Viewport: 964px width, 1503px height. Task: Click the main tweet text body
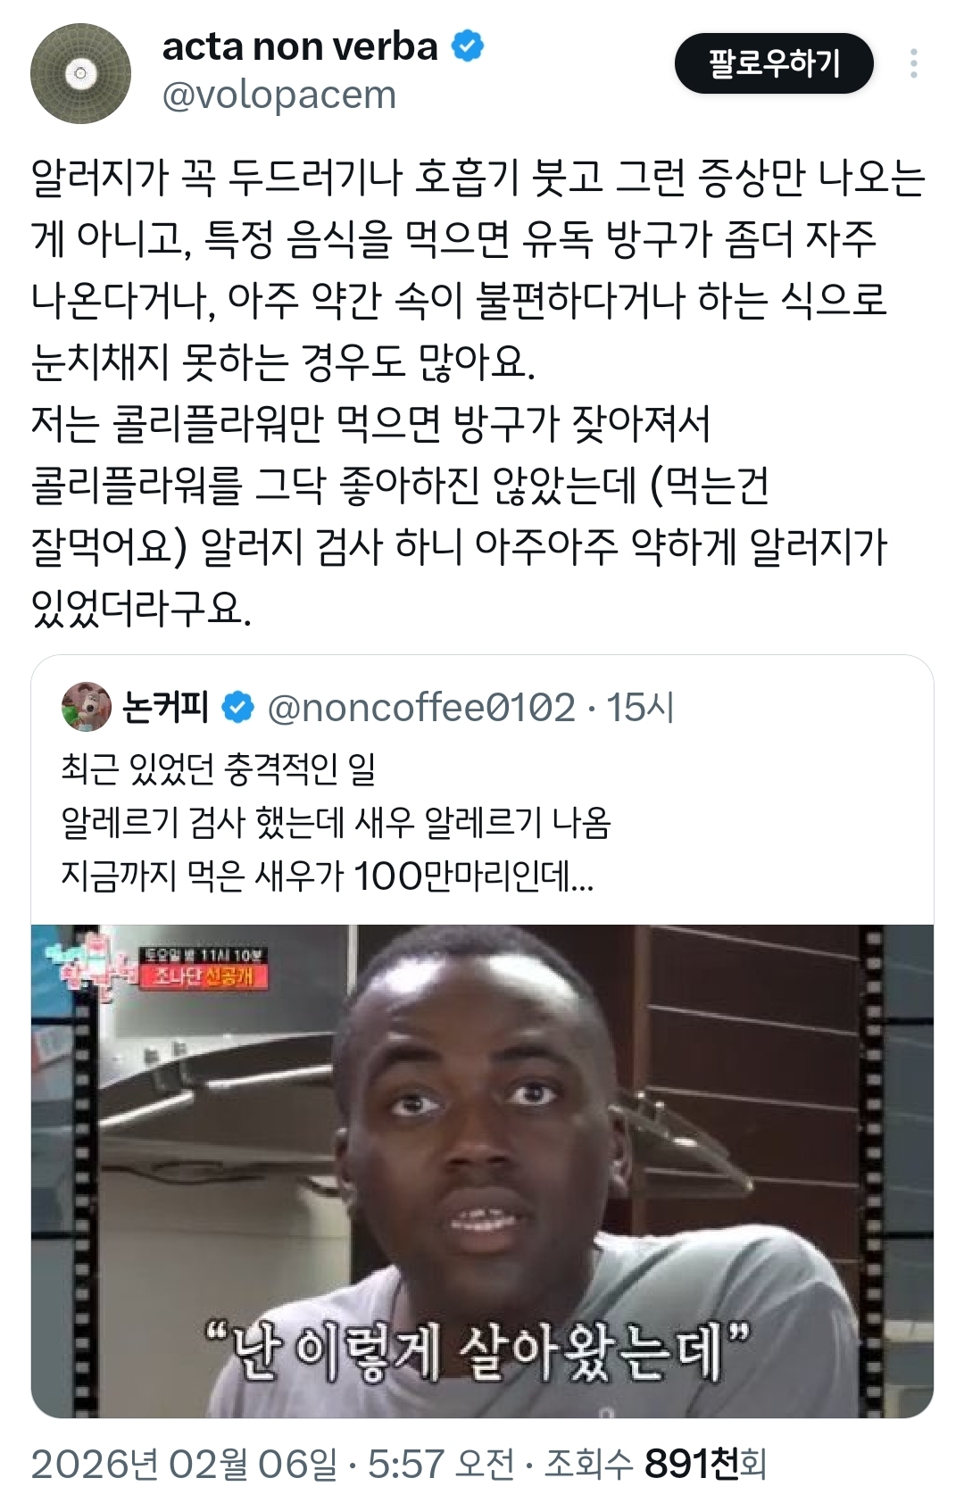pos(478,393)
